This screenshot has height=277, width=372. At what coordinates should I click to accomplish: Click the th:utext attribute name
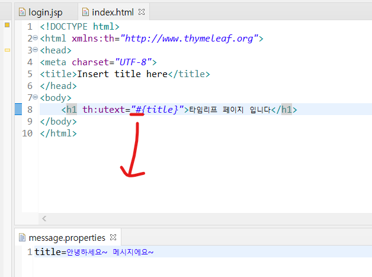click(104, 110)
